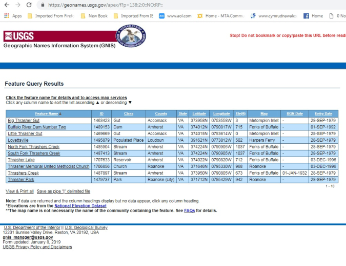Sort table by Feature Name column
346x266 pixels.
(x=47, y=113)
